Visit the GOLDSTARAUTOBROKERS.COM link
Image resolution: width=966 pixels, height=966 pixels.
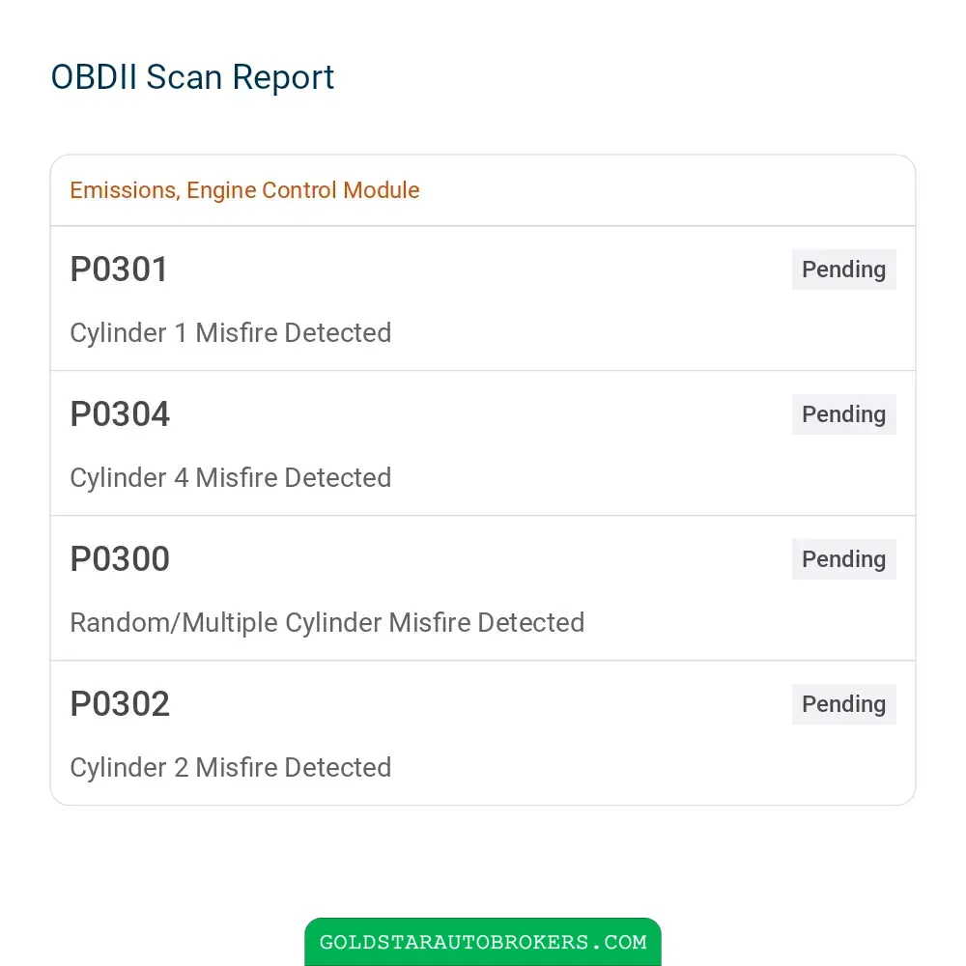click(483, 942)
